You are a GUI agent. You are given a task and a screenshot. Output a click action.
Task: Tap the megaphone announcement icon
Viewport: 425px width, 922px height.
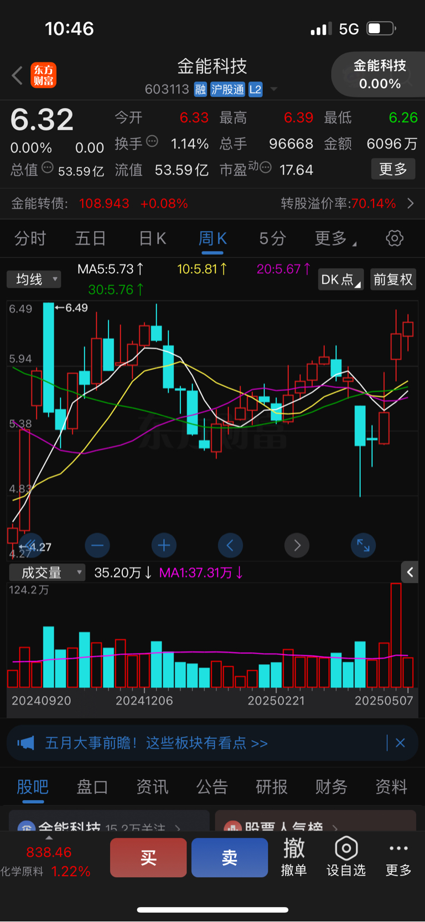point(25,743)
